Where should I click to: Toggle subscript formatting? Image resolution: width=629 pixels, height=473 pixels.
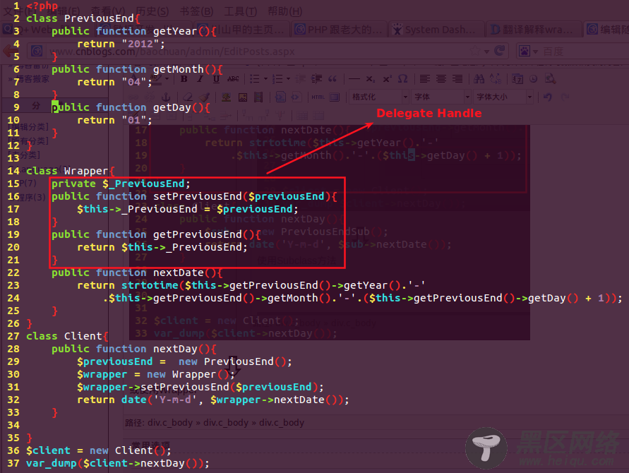click(370, 79)
